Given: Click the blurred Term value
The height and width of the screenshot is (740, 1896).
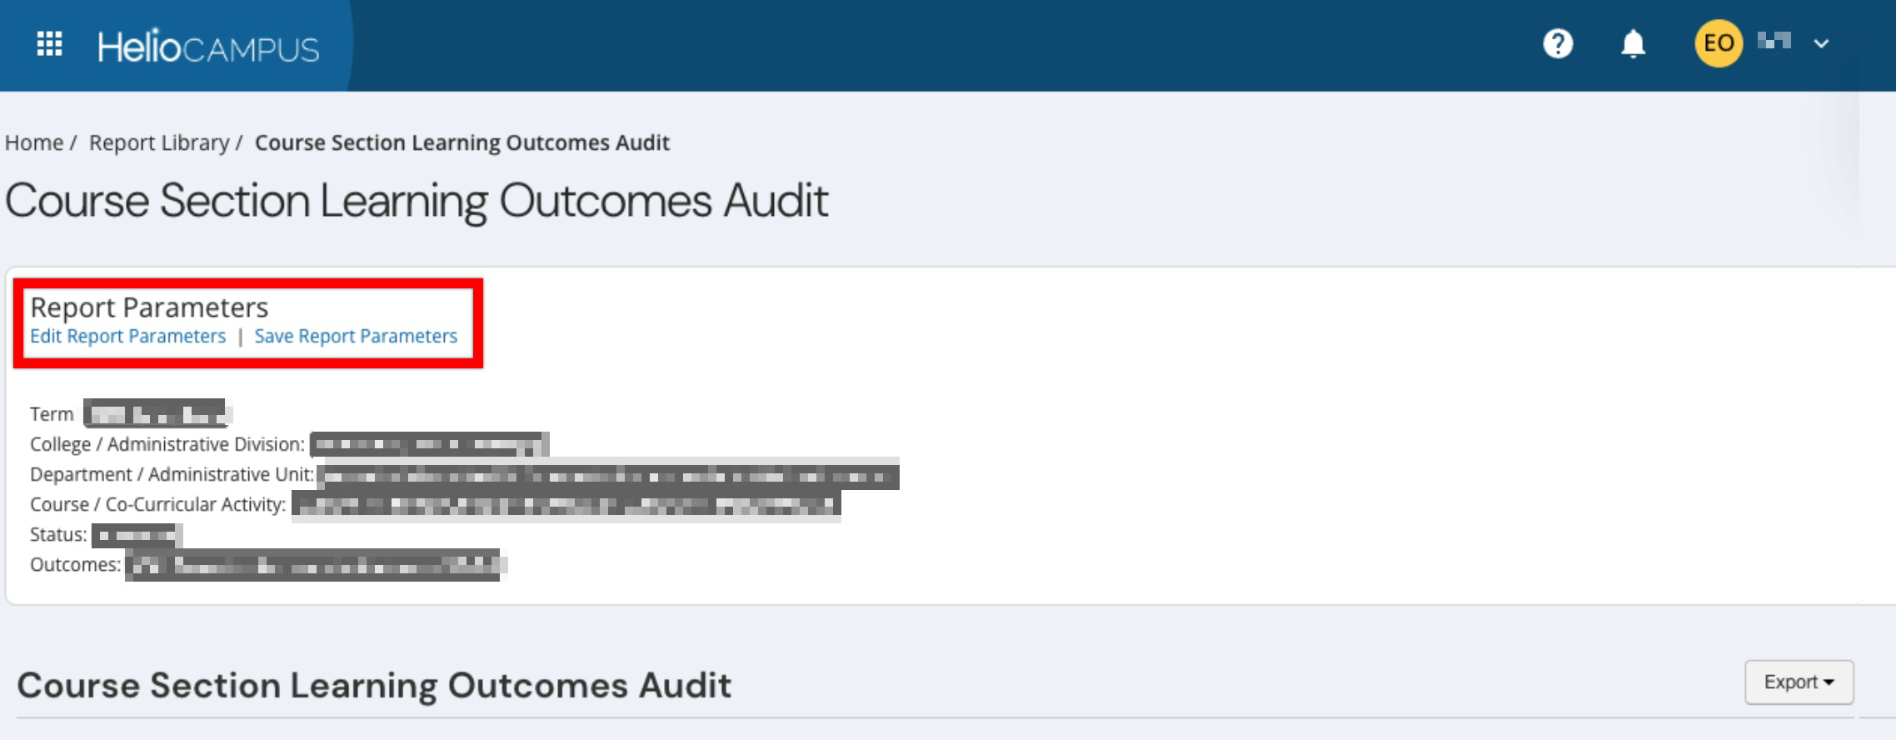Looking at the screenshot, I should pyautogui.click(x=155, y=414).
